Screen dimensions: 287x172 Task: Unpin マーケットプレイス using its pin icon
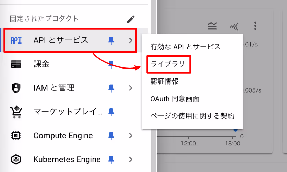coord(111,112)
